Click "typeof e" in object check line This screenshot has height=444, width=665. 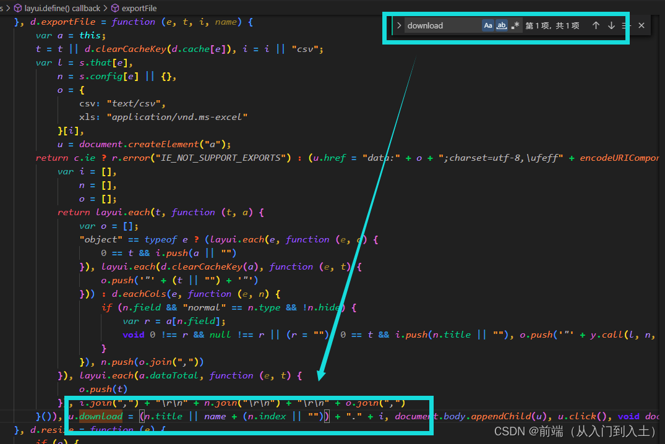[166, 239]
